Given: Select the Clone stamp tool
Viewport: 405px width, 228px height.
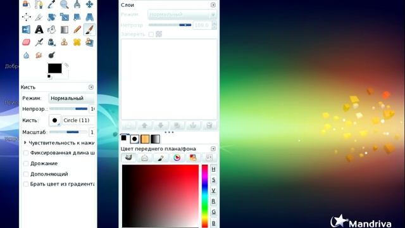Looking at the screenshot, I should pos(64,42).
